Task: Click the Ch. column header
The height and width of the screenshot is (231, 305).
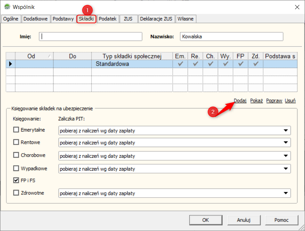Action: click(x=210, y=56)
